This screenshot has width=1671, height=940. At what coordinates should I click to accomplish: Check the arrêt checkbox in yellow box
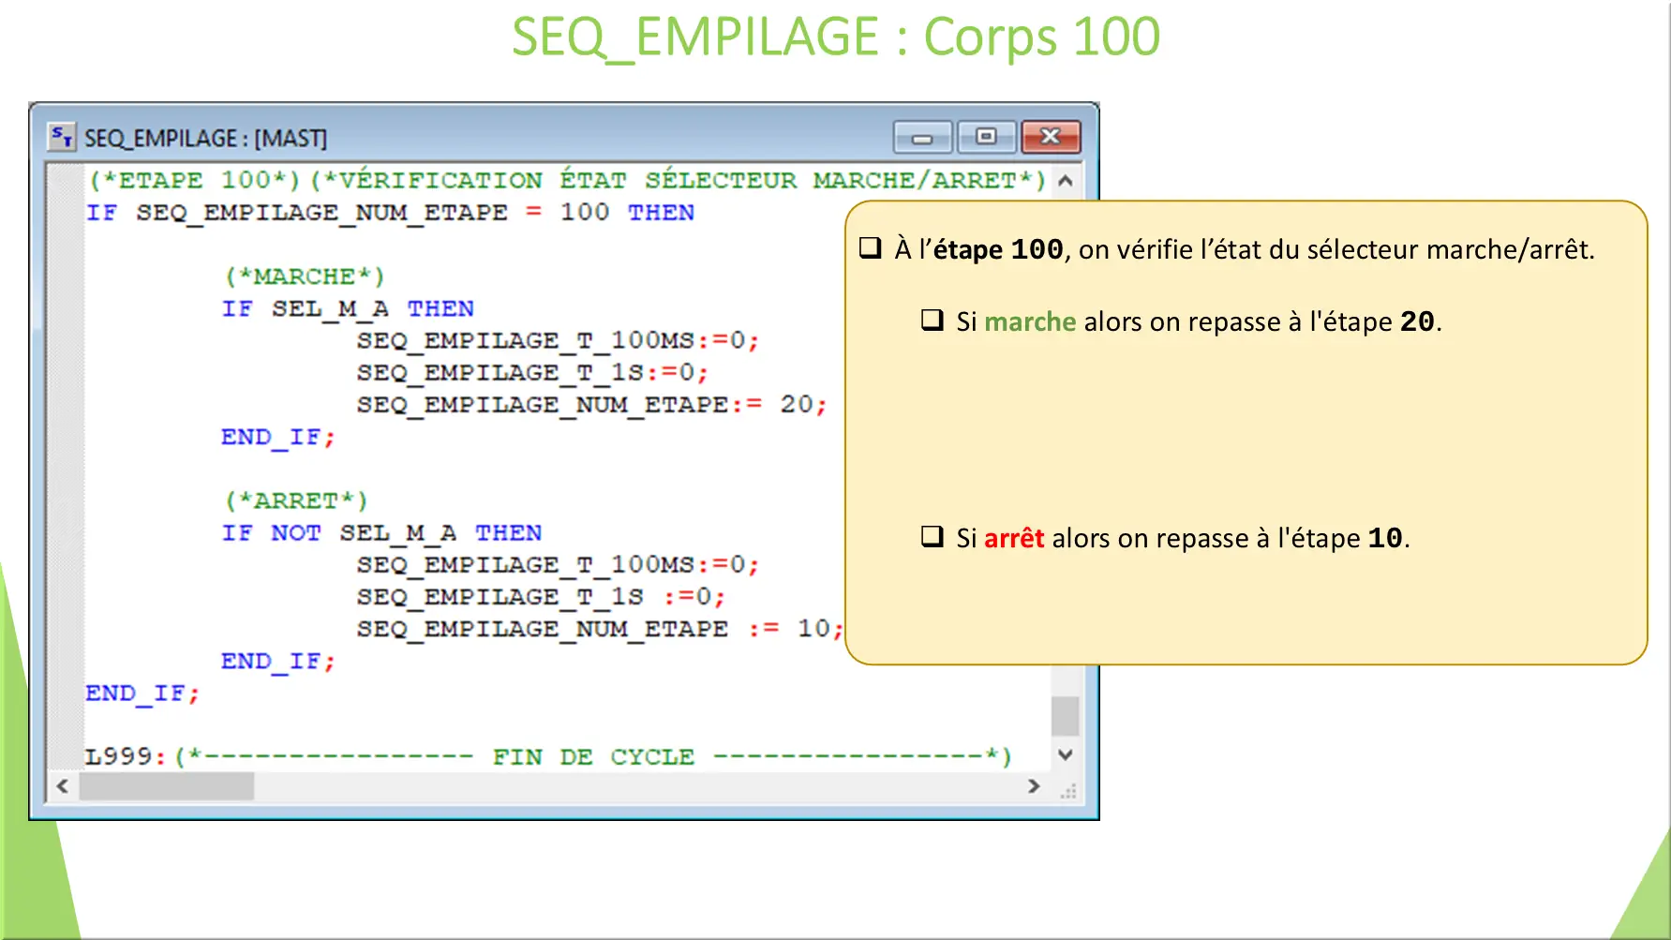pyautogui.click(x=931, y=536)
